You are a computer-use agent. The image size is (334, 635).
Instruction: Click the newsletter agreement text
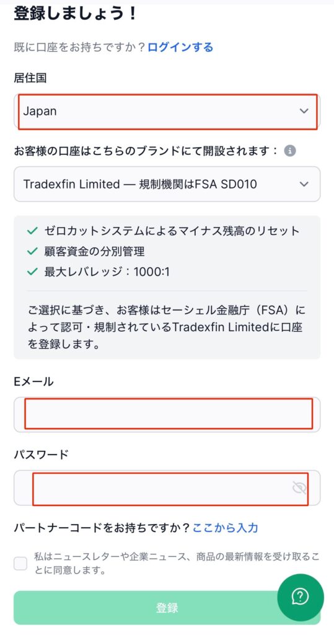(x=177, y=564)
